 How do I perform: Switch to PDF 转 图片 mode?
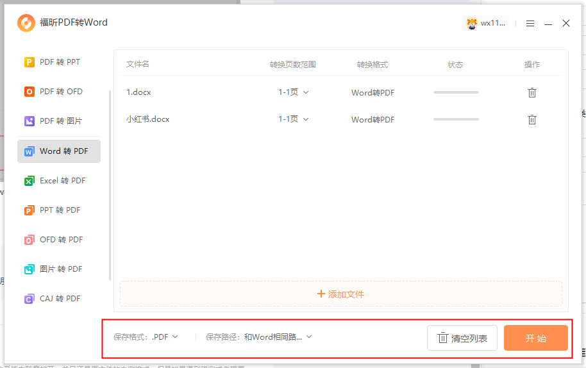coord(59,121)
